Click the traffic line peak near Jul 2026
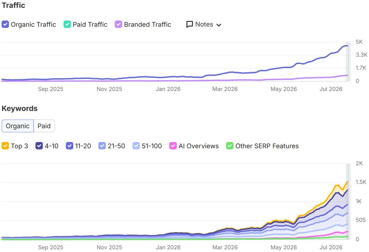 click(x=347, y=46)
